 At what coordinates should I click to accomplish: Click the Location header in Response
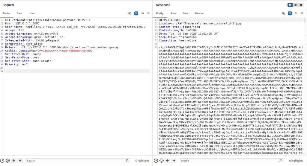click(x=200, y=23)
